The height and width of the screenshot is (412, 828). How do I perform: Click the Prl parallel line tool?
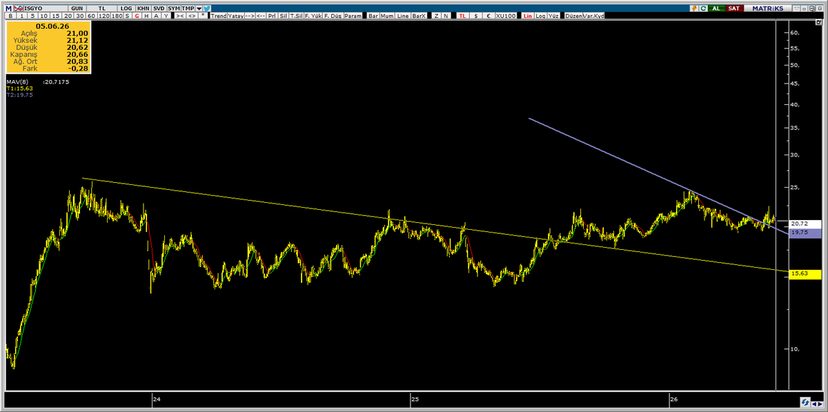tap(273, 16)
